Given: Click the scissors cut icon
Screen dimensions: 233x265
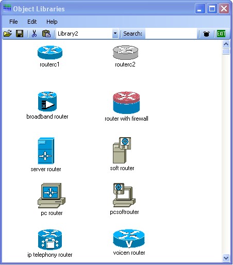Looking at the screenshot, I should (x=34, y=34).
